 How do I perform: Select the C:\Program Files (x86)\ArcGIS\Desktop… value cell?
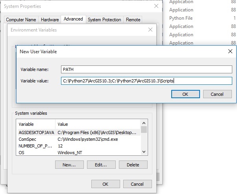(x=97, y=132)
